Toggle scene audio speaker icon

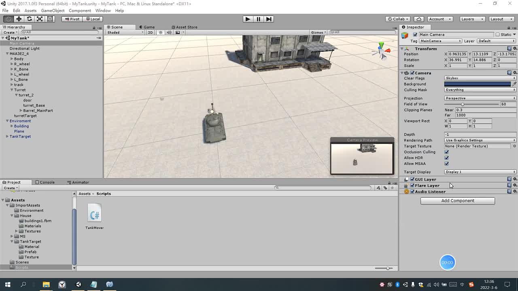point(169,32)
